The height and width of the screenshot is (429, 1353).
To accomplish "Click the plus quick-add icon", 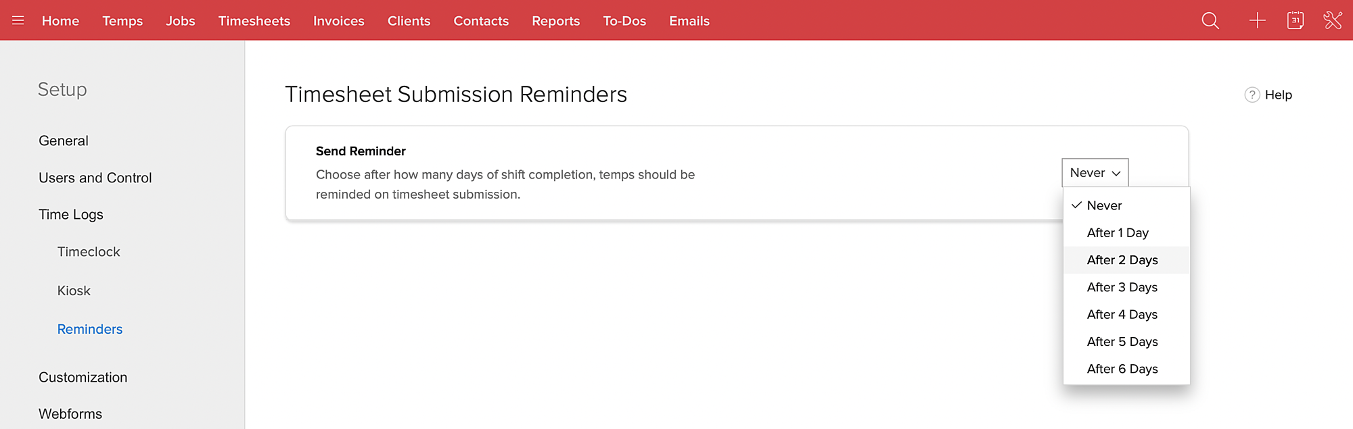I will pyautogui.click(x=1257, y=20).
